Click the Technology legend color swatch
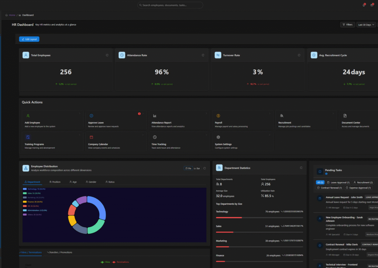Image resolution: width=378 pixels, height=268 pixels. (x=25, y=189)
